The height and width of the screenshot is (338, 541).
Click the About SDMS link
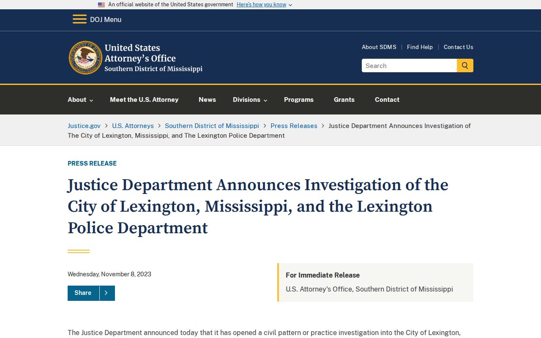click(379, 47)
